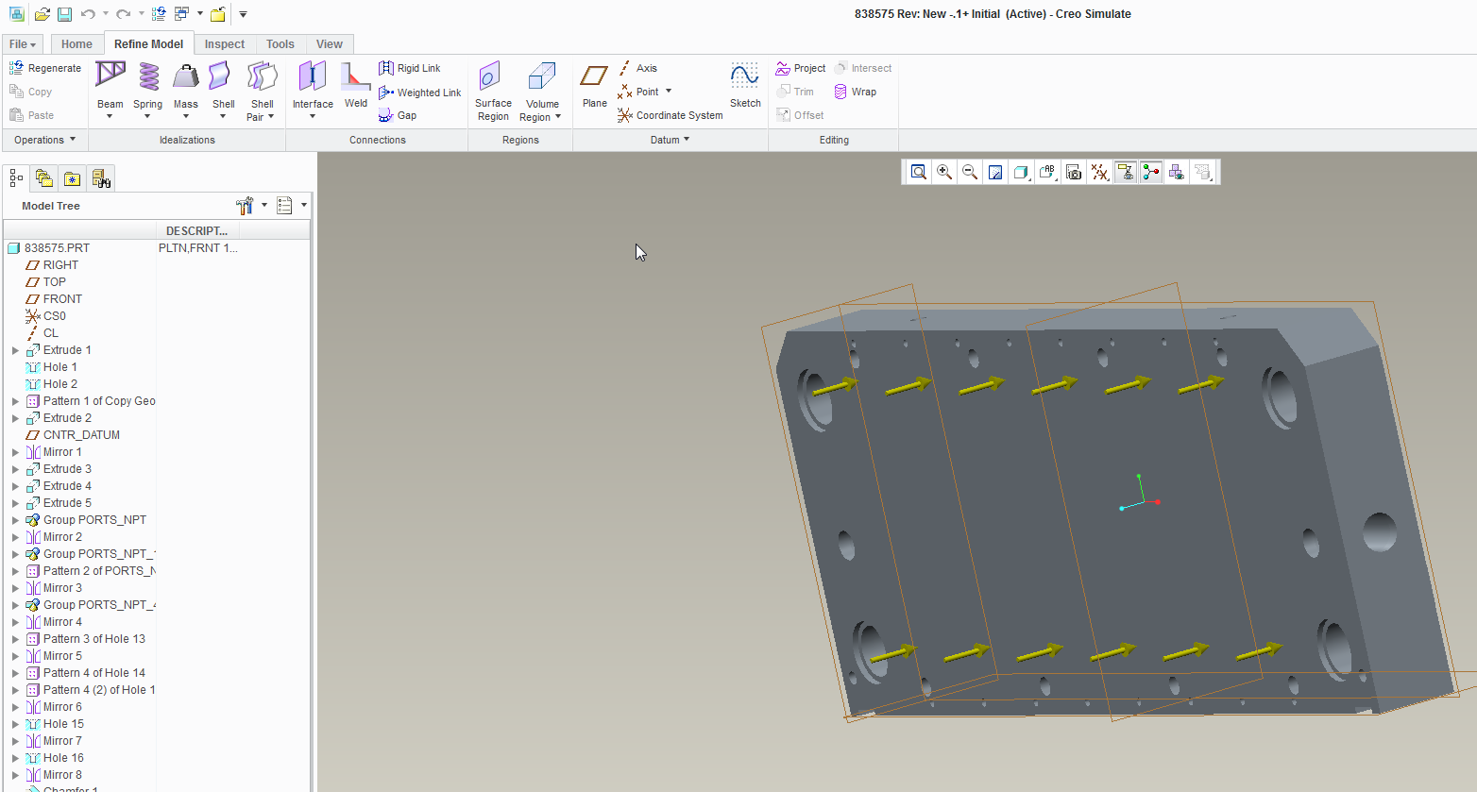Viewport: 1477px width, 792px height.
Task: Click DESCRIPT... column header
Action: [196, 230]
